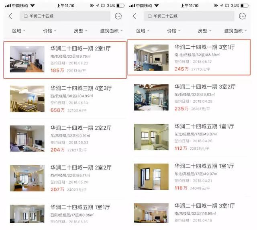
Task: Expand 价格 filter dropdown on right screen
Action: pos(173,31)
